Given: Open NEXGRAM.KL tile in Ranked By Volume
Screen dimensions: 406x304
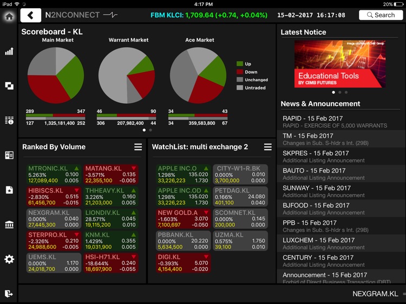Looking at the screenshot, I should [54, 219].
